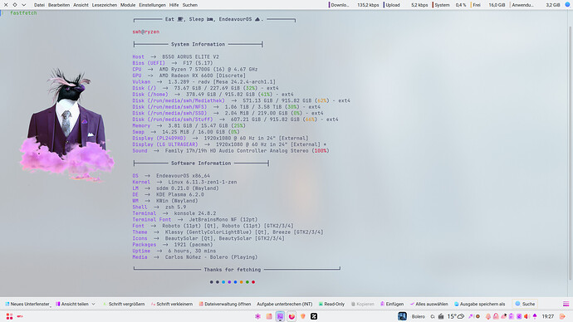Screen dimensions: 573x322
Task: Click Aufgabe unterbrechen (INT) button
Action: point(285,304)
